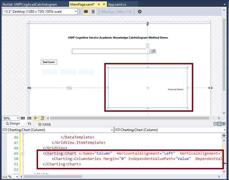Screen dimensions: 229x180
Task: Click the XAML editor horizontal scrollbar thumb
Action: tap(53, 177)
